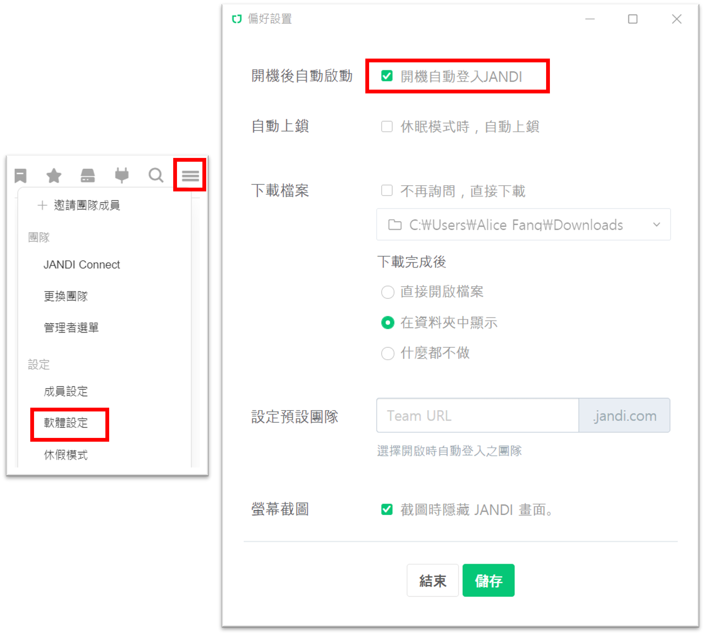Close the 偏好設置 window
705x635 pixels.
click(x=676, y=19)
